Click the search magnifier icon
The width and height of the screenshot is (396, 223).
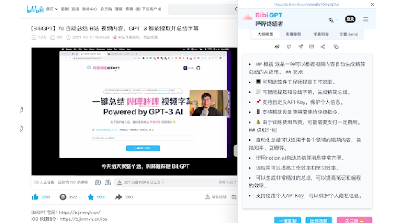(x=236, y=9)
